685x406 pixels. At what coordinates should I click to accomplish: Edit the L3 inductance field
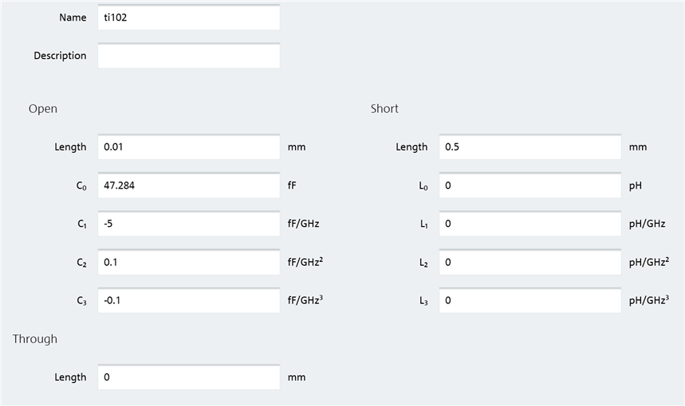529,300
